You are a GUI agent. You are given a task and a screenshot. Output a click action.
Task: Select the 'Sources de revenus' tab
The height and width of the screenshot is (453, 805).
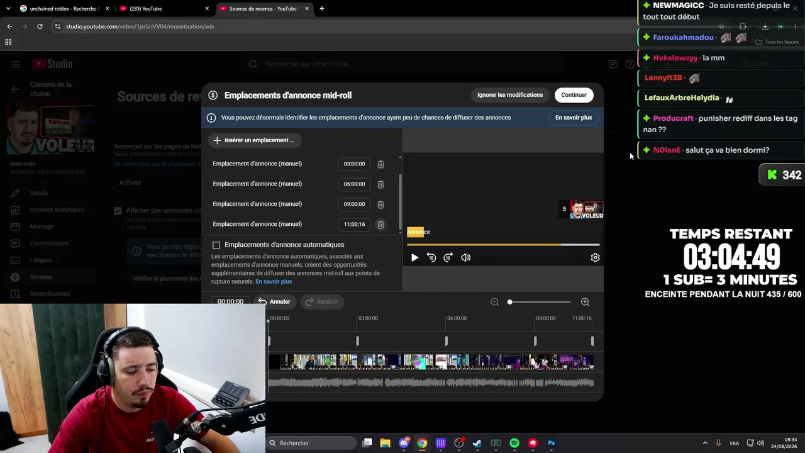(265, 9)
